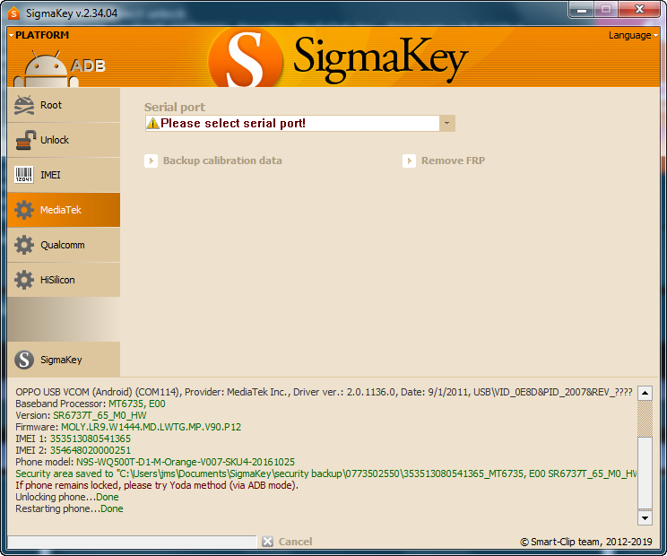667x556 pixels.
Task: Click the HiSilicon gear icon
Action: 24,280
